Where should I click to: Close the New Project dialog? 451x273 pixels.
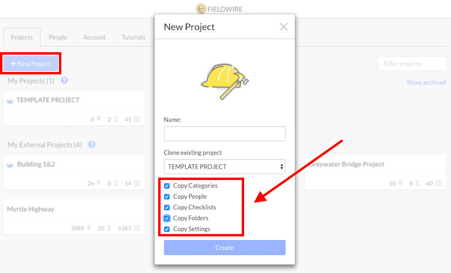point(283,26)
